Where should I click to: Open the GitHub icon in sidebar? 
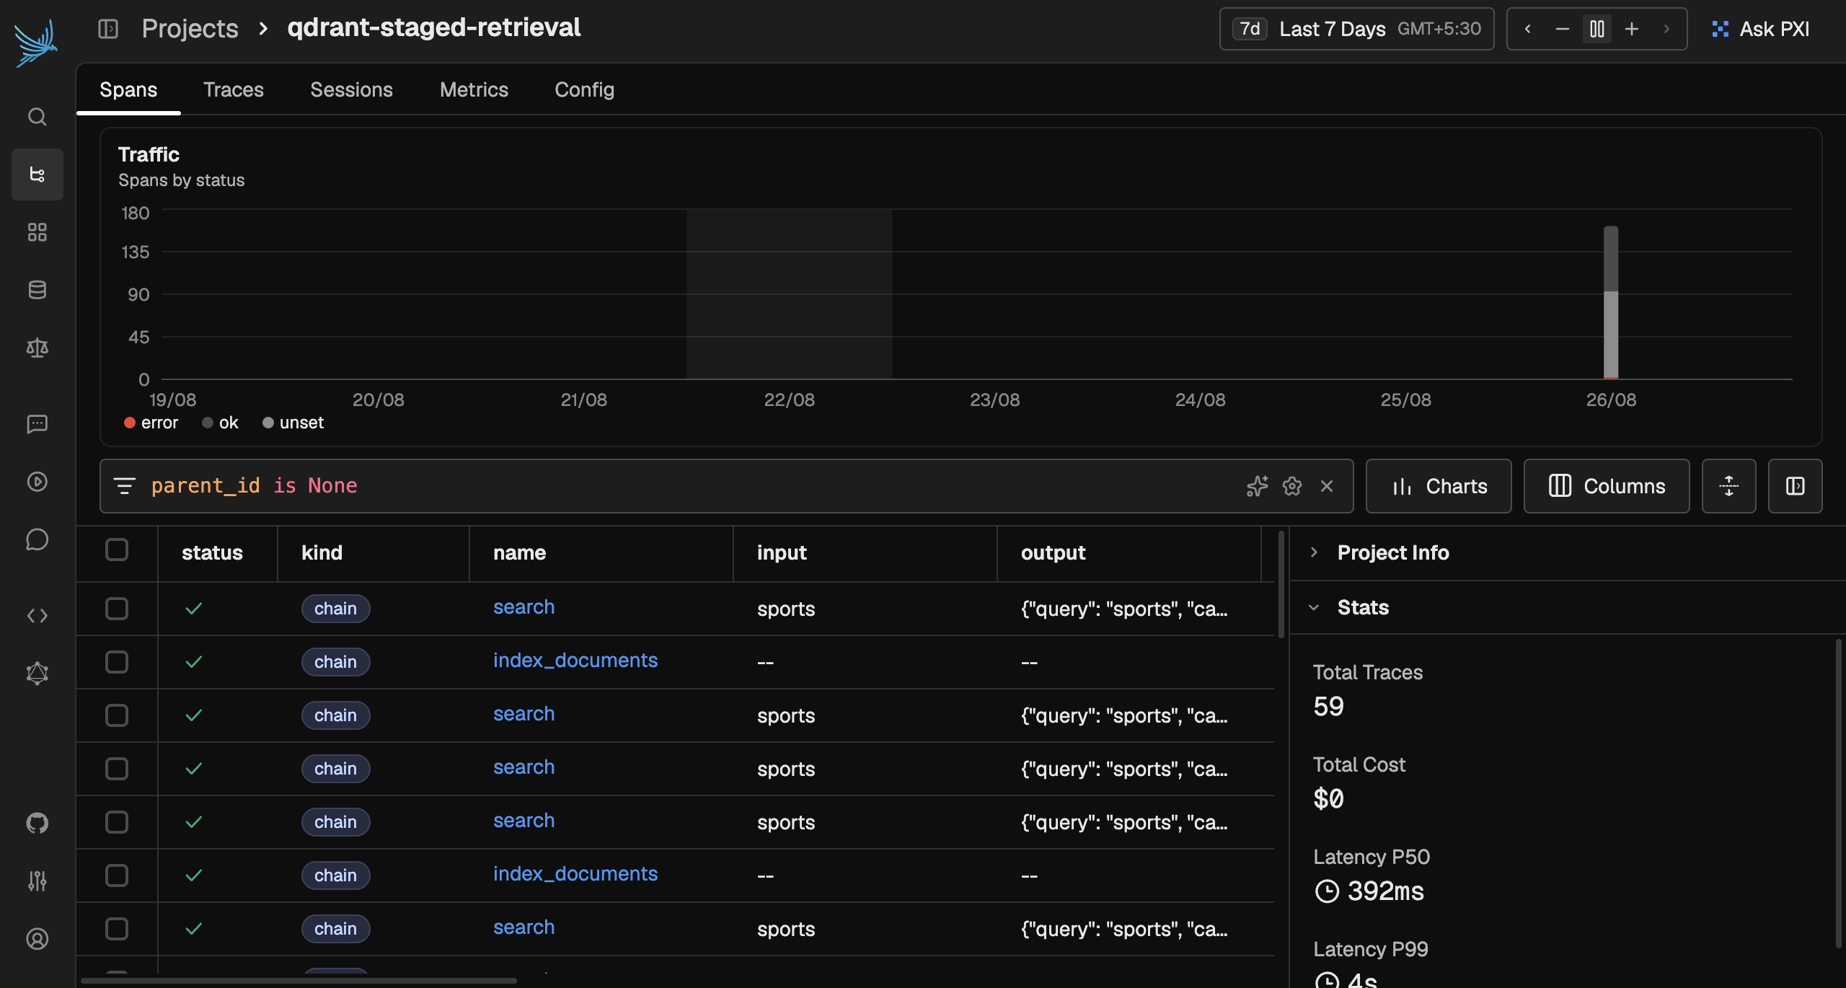(x=37, y=823)
